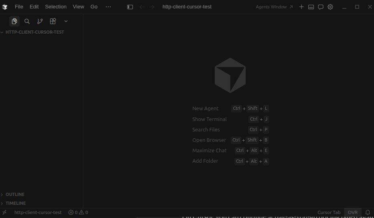The height and width of the screenshot is (218, 374).
Task: Expand additional views chevron in sidebar
Action: coord(66,21)
